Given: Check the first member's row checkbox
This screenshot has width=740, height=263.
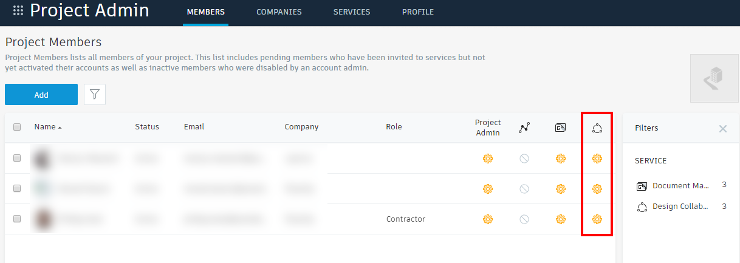Looking at the screenshot, I should [x=17, y=158].
